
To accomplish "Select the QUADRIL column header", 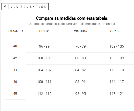I will click(x=117, y=31).
